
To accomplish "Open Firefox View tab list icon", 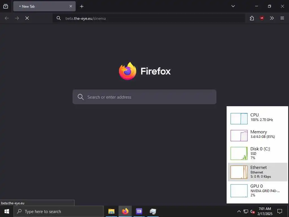I will pos(6,6).
